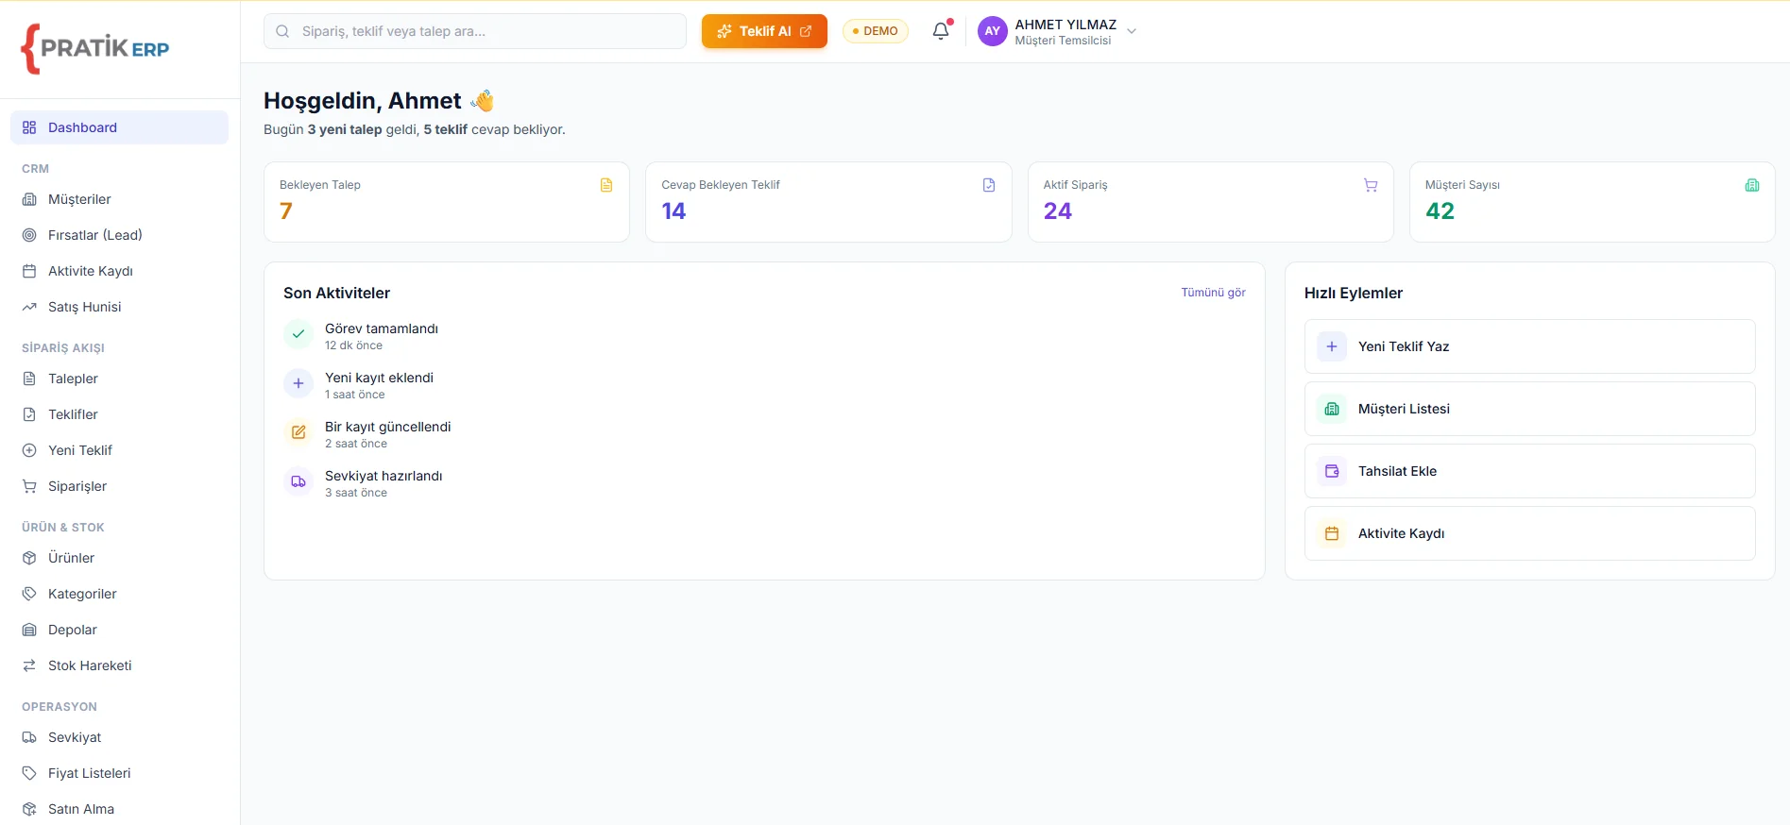This screenshot has height=825, width=1790.
Task: Click the Bekleyen Talep document icon
Action: click(606, 185)
